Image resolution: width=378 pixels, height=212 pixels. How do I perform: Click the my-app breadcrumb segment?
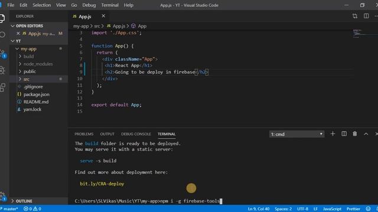point(81,26)
